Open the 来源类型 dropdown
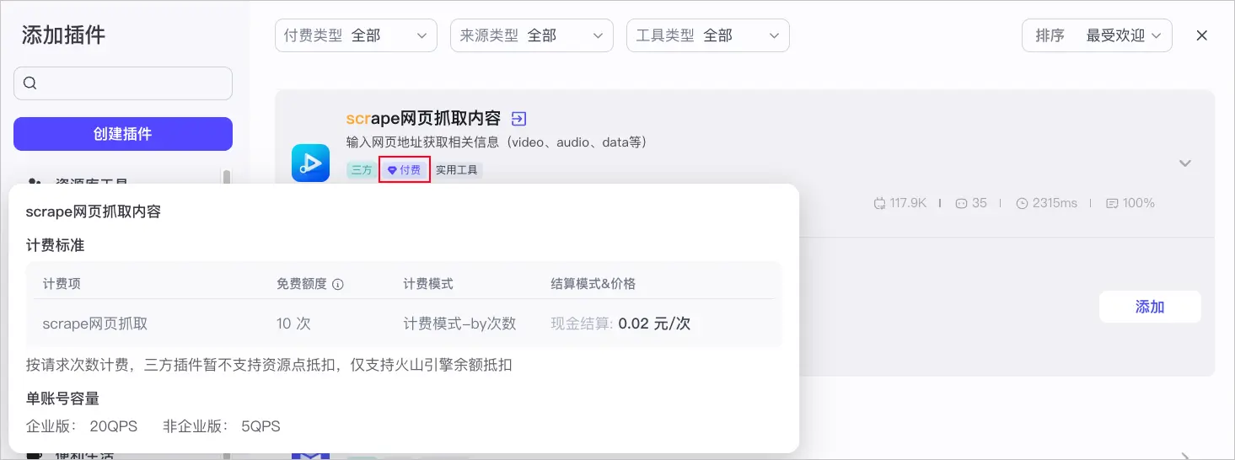The image size is (1235, 460). (x=532, y=35)
